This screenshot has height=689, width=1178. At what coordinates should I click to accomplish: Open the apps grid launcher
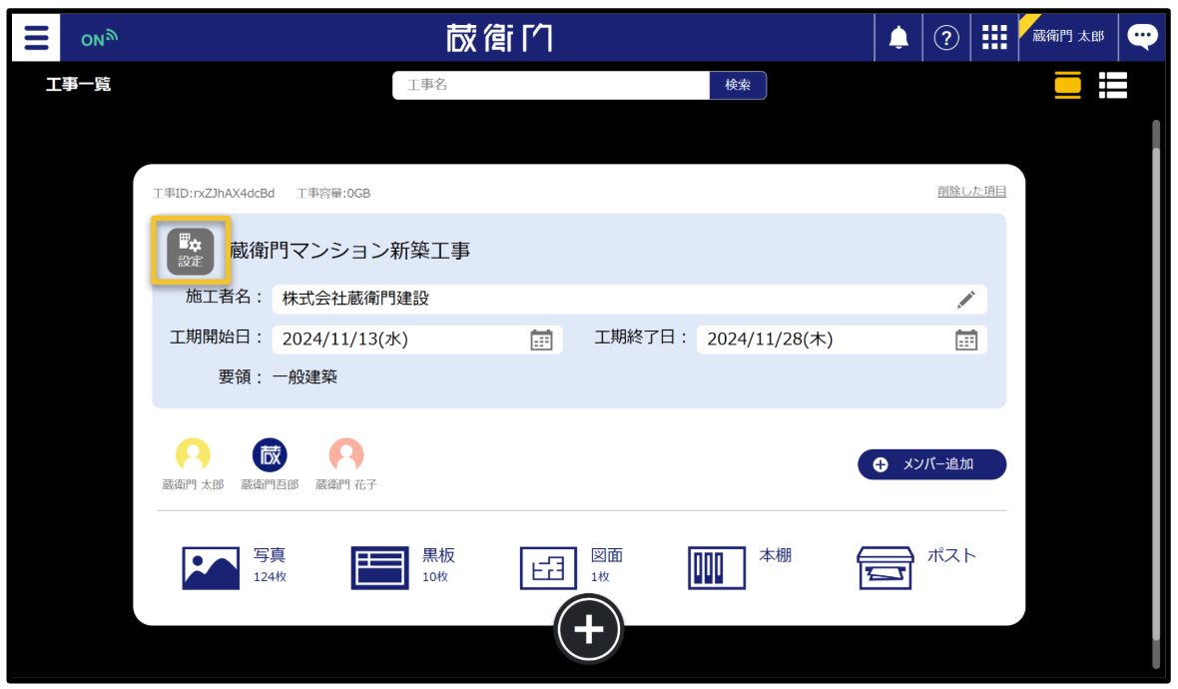tap(994, 38)
